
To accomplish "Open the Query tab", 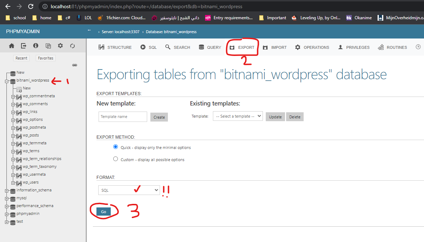I will coord(210,47).
